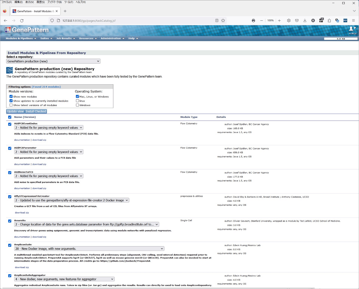
Task: Open the downloads panel
Action: [305, 20]
